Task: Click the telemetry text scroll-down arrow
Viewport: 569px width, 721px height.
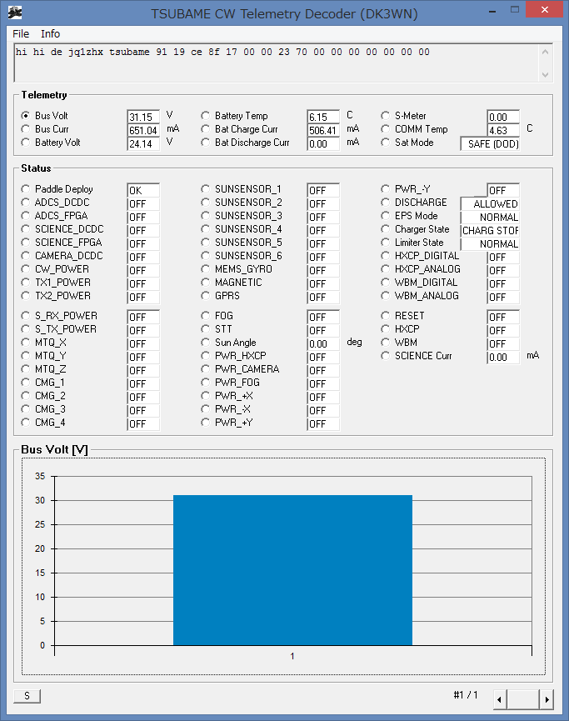Action: click(545, 74)
